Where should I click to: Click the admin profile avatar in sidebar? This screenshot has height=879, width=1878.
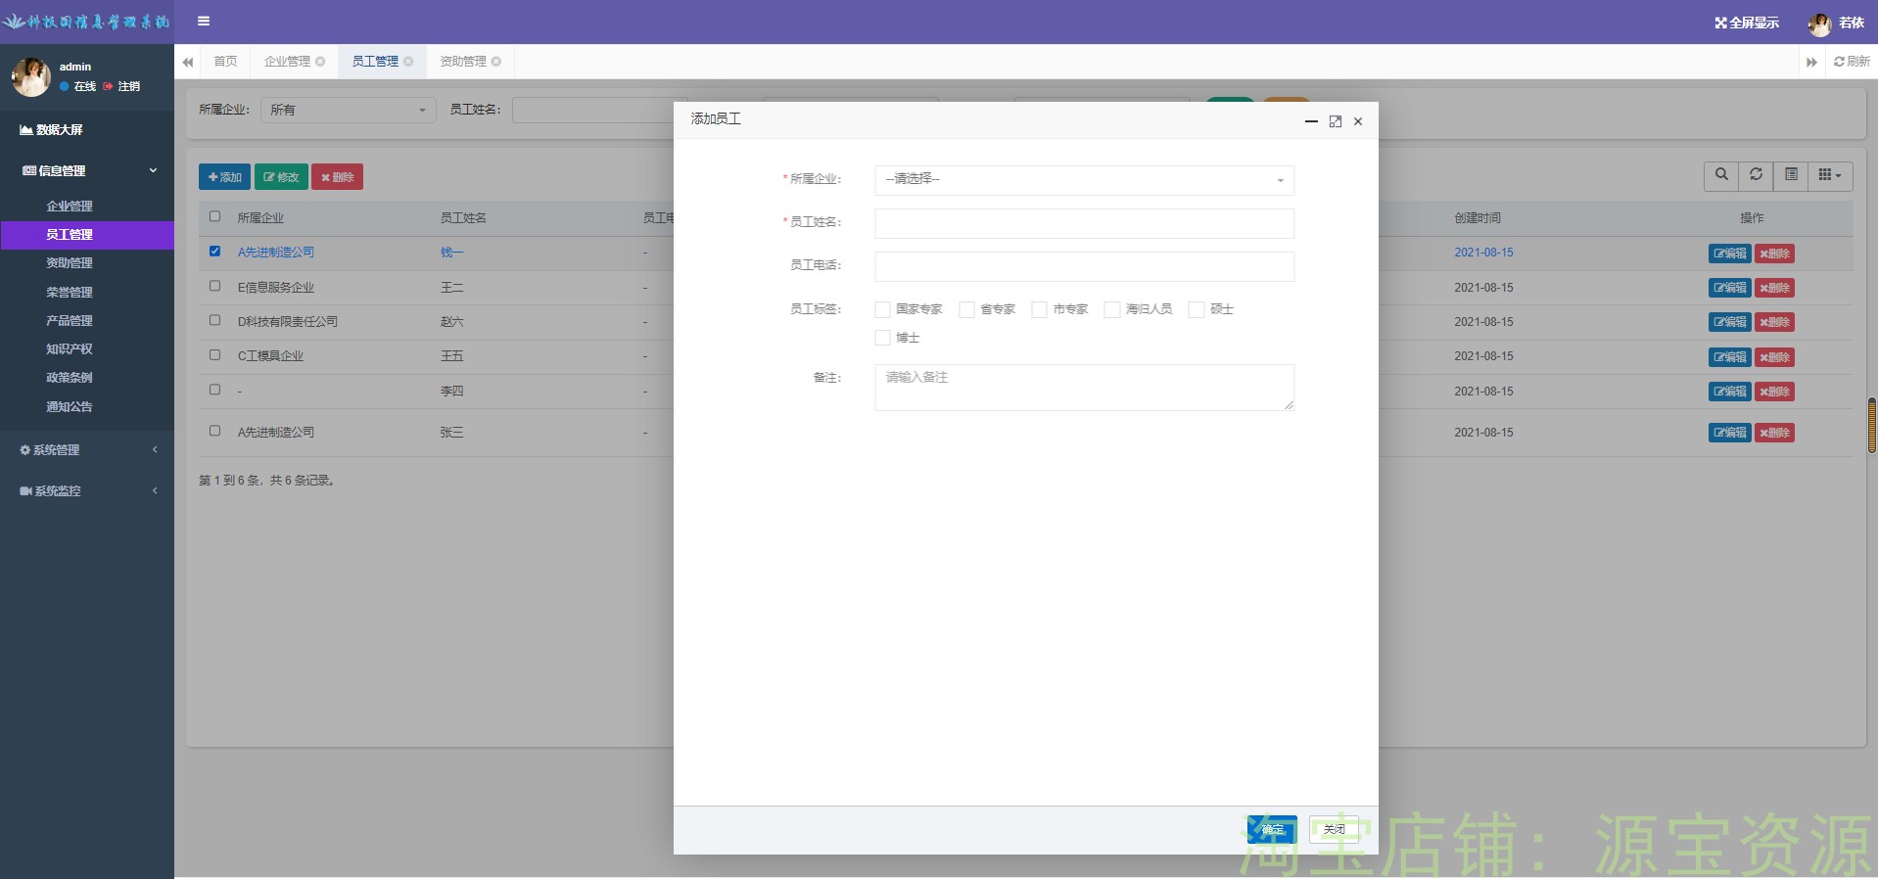tap(31, 76)
